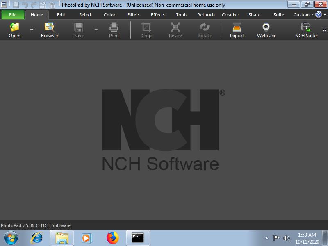Switch to the Edit tab

(61, 15)
